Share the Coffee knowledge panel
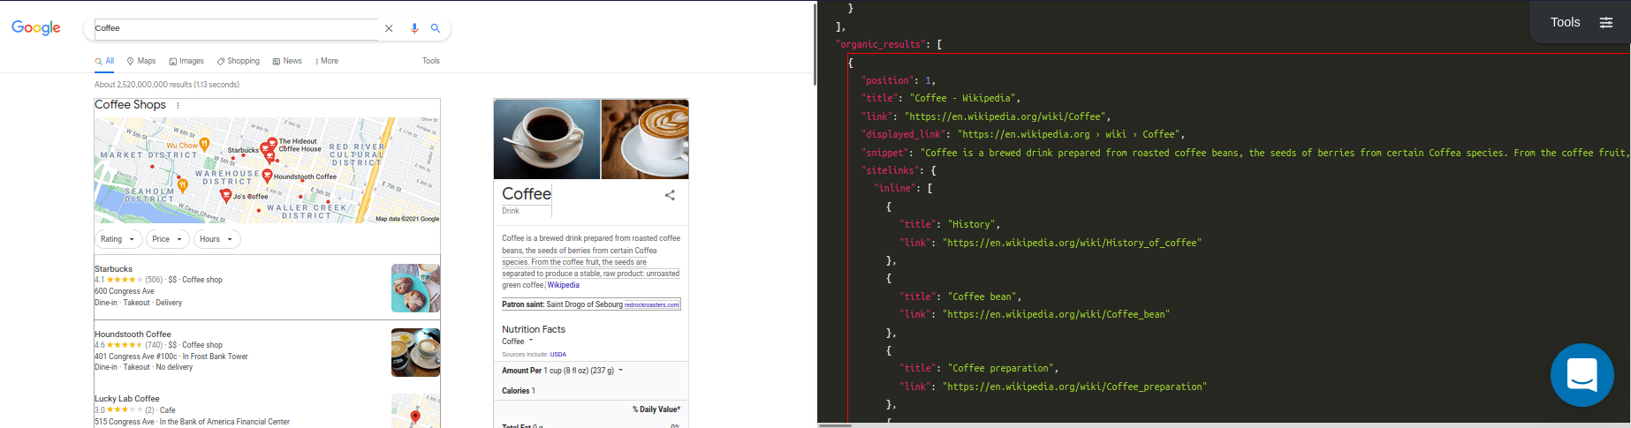This screenshot has width=1631, height=428. tap(670, 195)
